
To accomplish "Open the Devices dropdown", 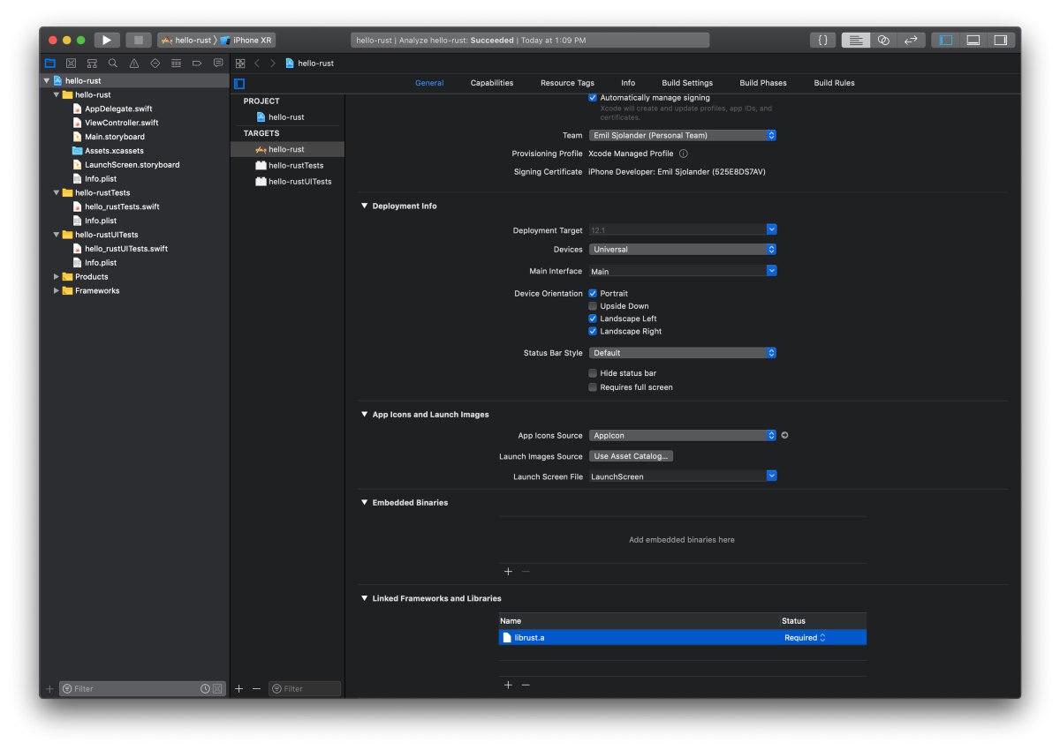I will (x=682, y=250).
